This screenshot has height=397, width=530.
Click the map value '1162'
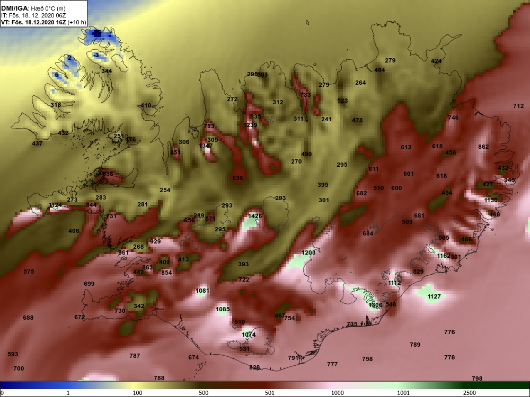444,256
